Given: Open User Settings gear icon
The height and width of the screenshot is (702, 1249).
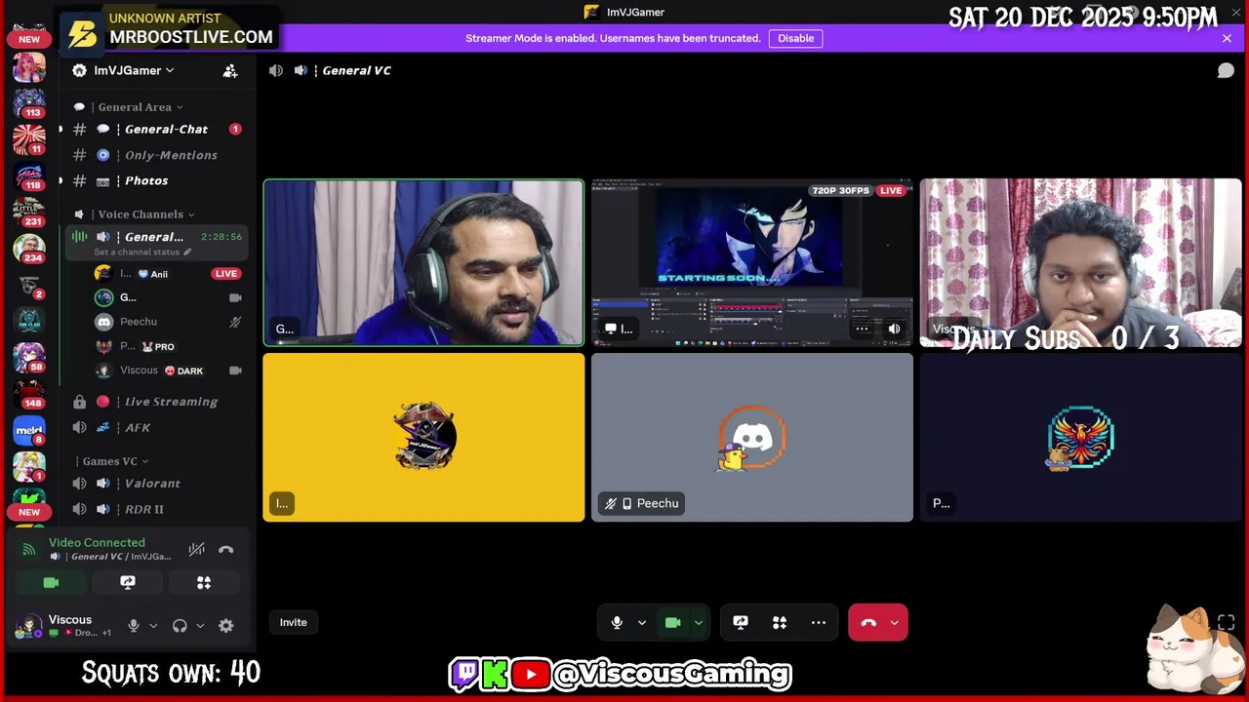Looking at the screenshot, I should click(226, 626).
